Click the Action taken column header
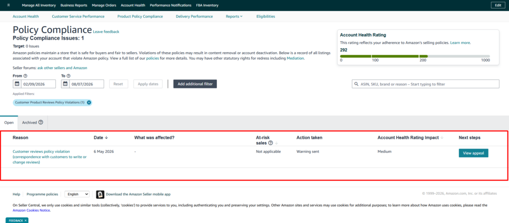The height and width of the screenshot is (223, 509). (x=309, y=138)
